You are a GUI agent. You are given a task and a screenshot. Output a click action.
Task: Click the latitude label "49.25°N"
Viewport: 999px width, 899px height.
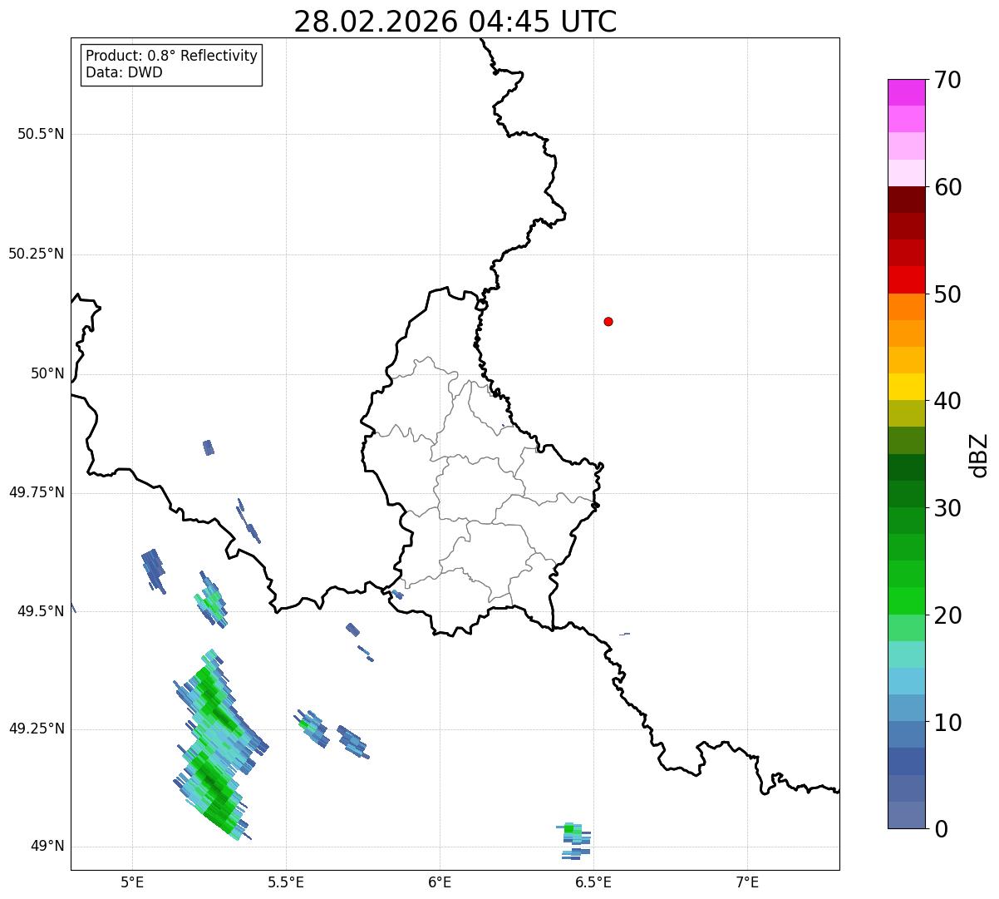[37, 729]
